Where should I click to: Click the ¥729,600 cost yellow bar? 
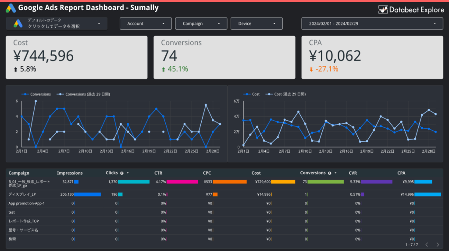click(283, 182)
